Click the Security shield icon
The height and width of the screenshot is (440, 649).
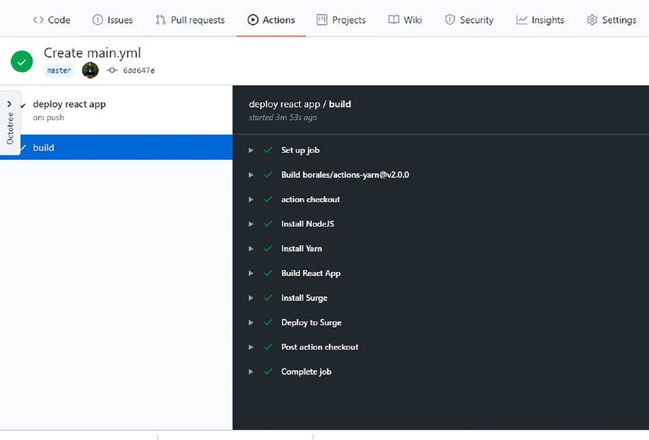coord(450,20)
